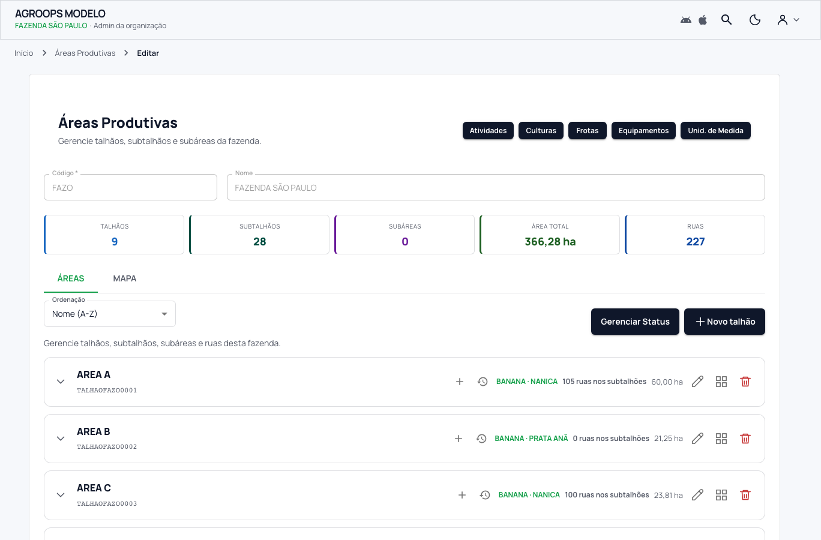Image resolution: width=821 pixels, height=540 pixels.
Task: Click the Unid. de Medida button
Action: 715,131
